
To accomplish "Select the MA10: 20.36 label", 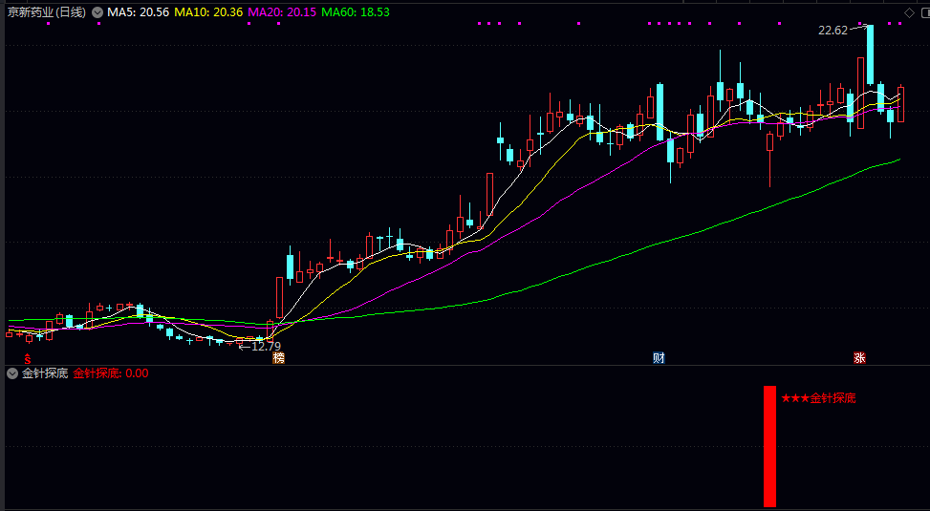I will (x=208, y=11).
